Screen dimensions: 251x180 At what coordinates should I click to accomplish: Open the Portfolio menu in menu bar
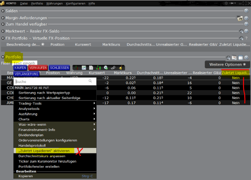(x=37, y=3)
